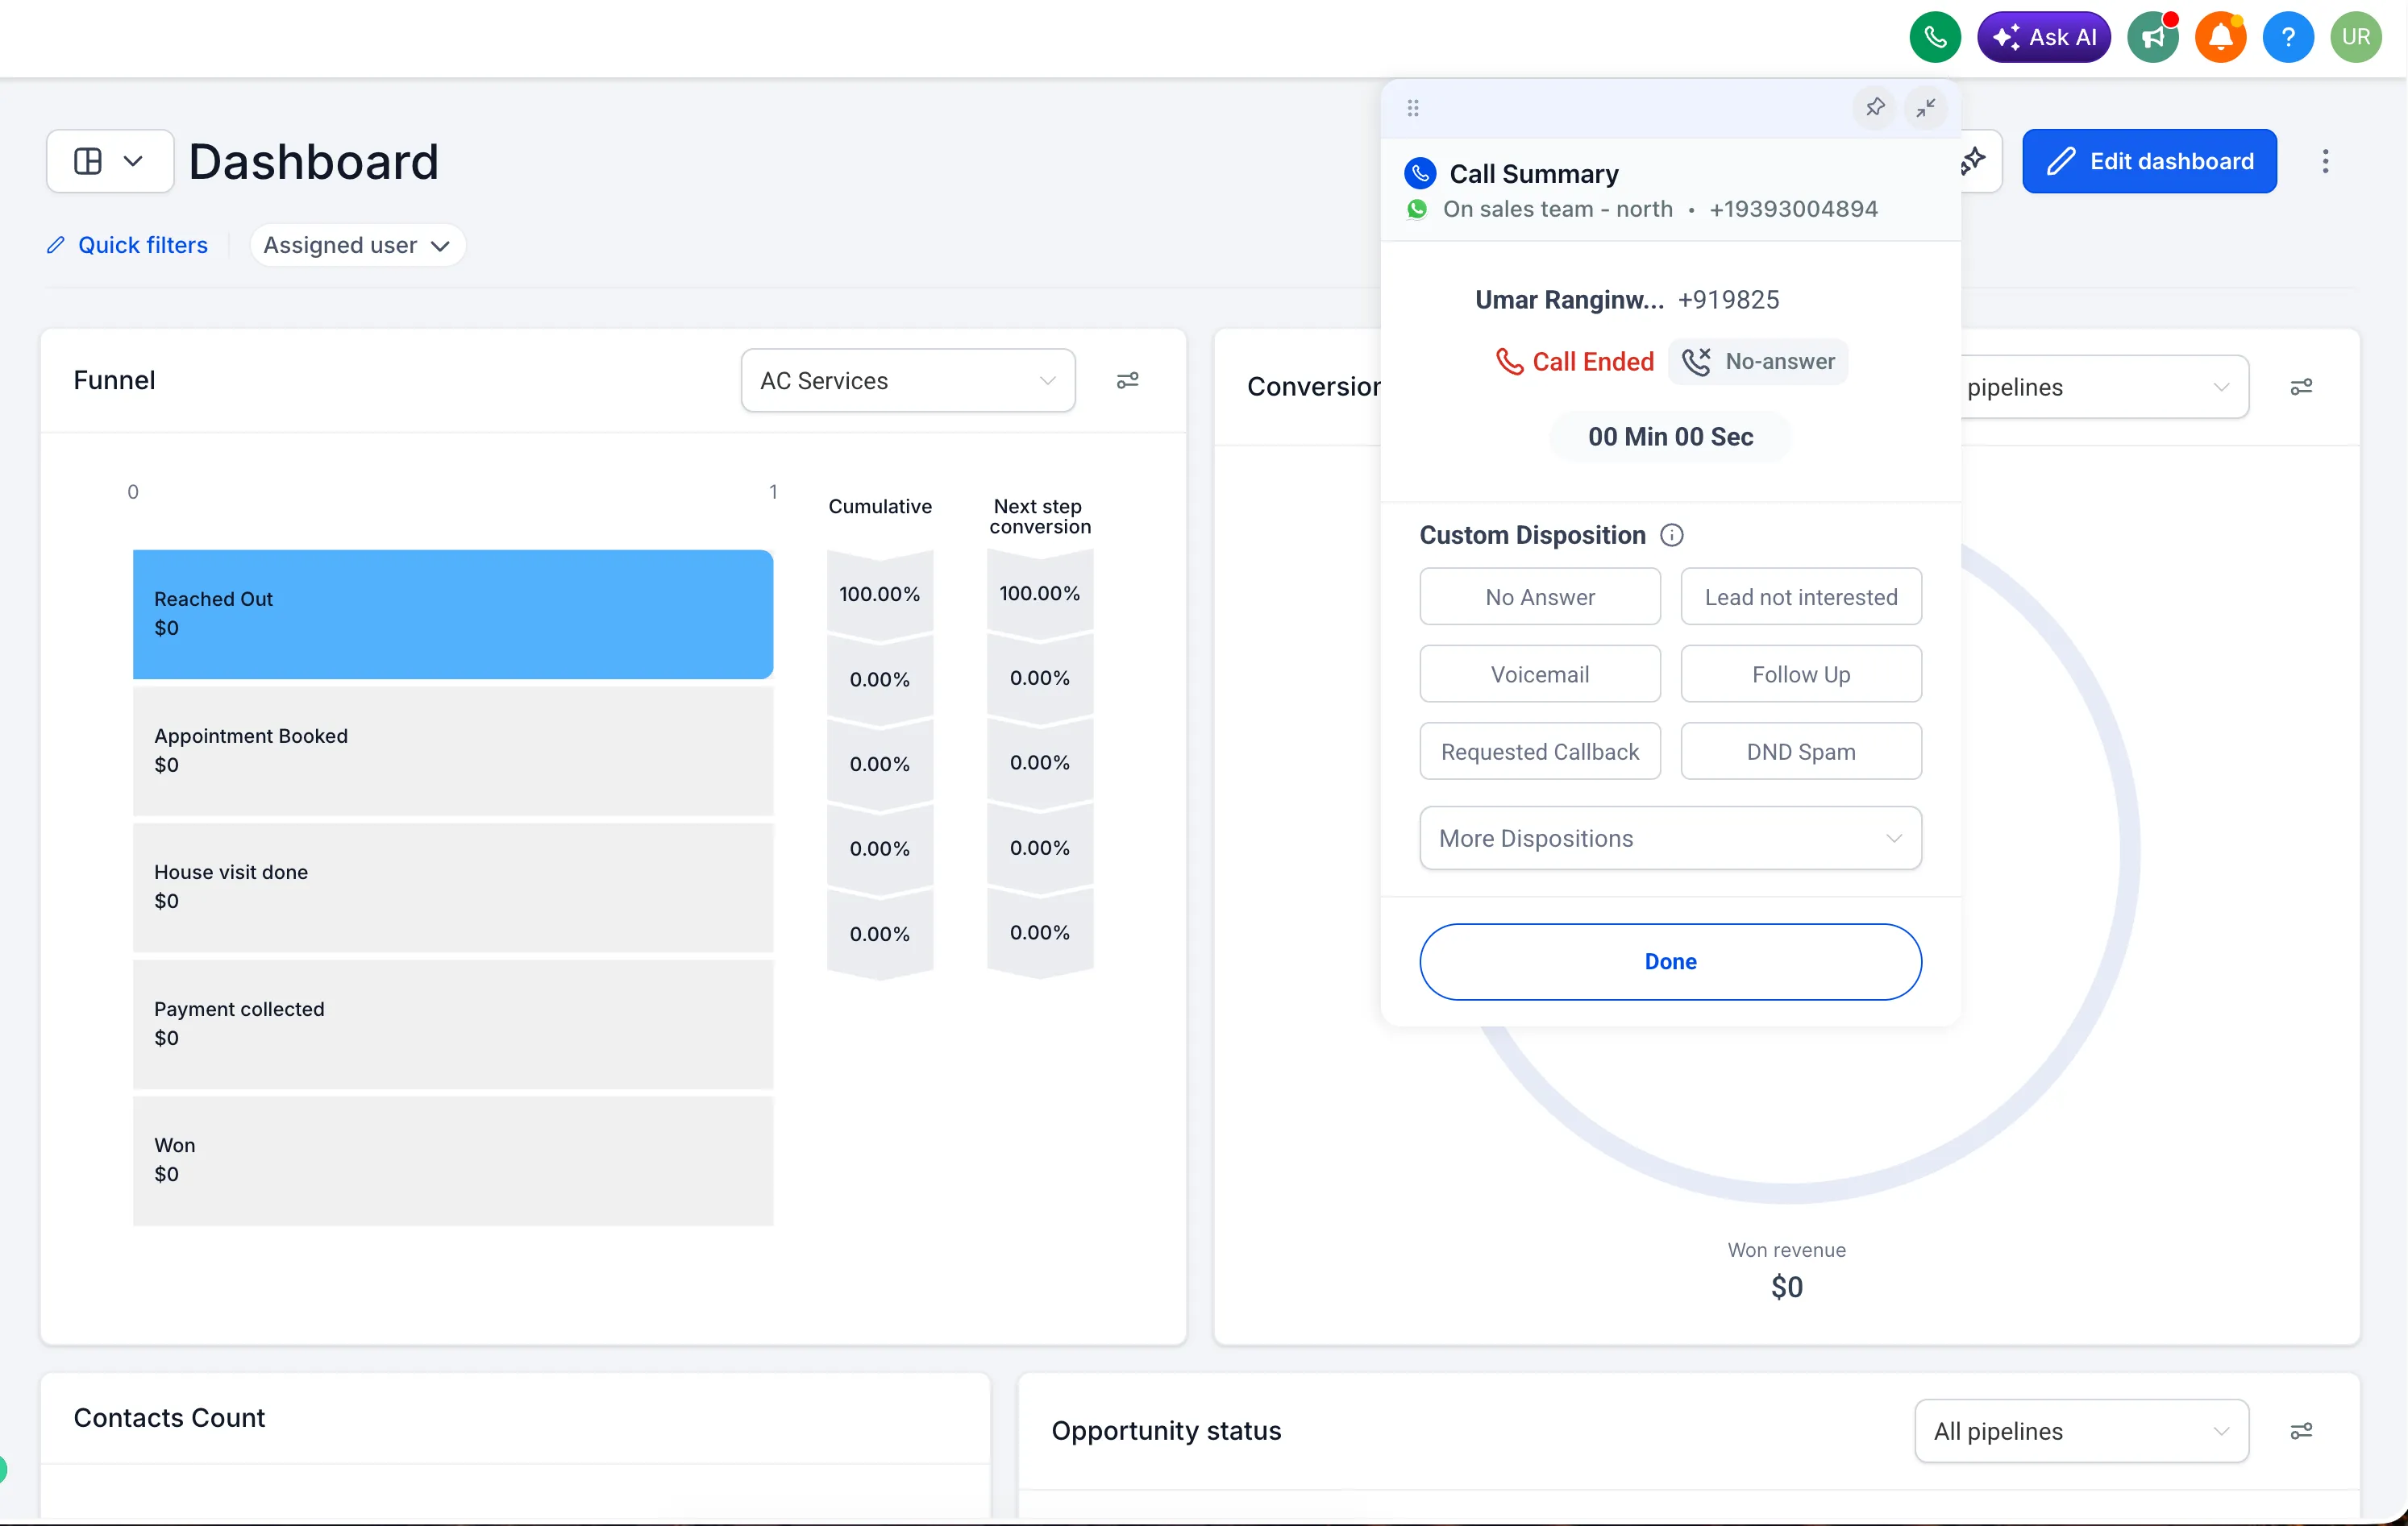The image size is (2408, 1526).
Task: Open the green phone dialer icon
Action: click(1935, 38)
